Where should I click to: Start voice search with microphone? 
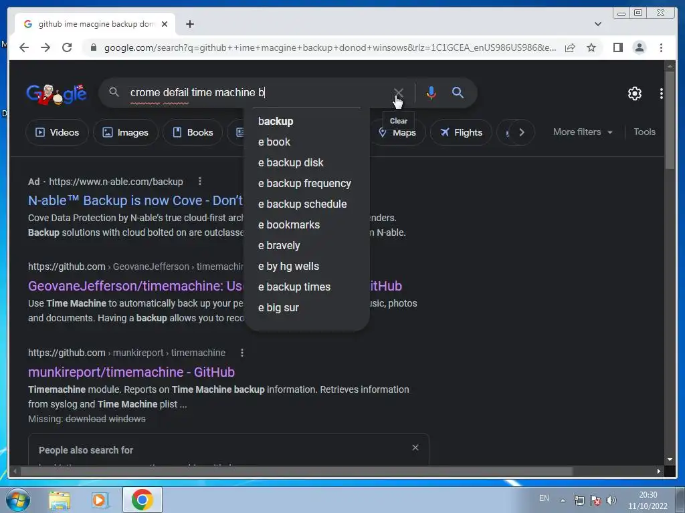[431, 92]
